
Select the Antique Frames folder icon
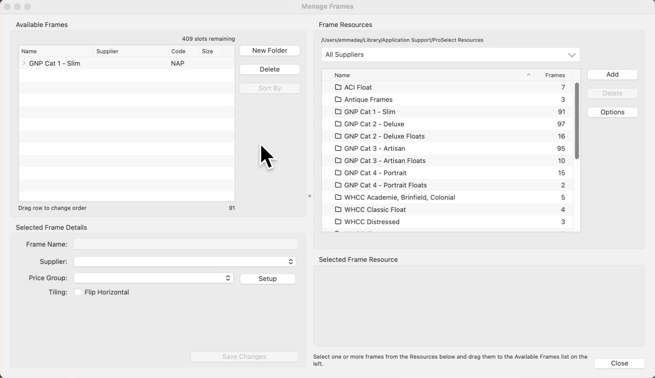338,99
